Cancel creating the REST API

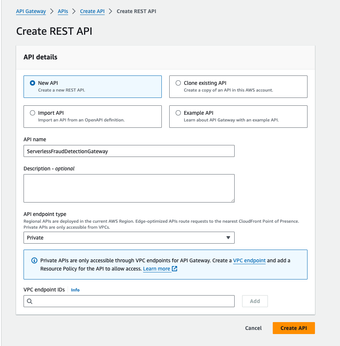click(253, 328)
